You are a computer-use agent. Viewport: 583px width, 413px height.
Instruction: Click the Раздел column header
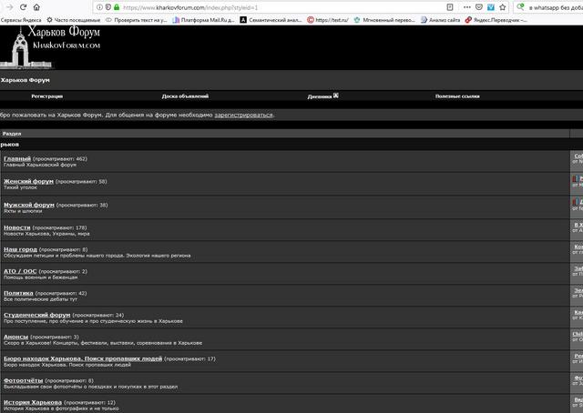(x=12, y=134)
